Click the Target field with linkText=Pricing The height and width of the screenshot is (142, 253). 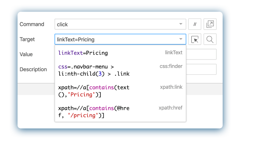116,40
